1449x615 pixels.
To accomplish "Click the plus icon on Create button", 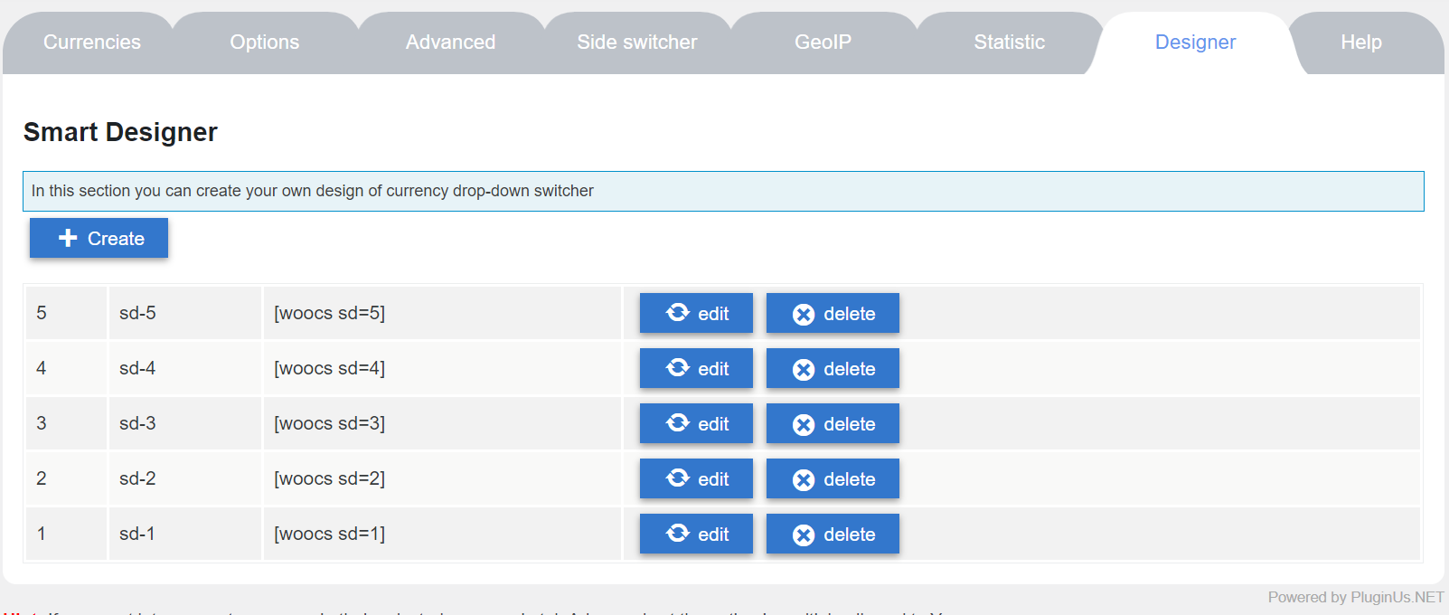I will click(x=68, y=238).
